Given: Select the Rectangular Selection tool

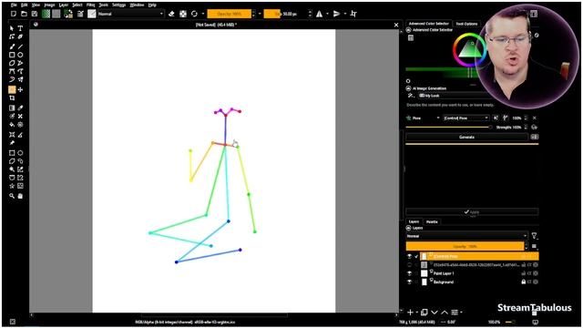Looking at the screenshot, I should (12, 153).
